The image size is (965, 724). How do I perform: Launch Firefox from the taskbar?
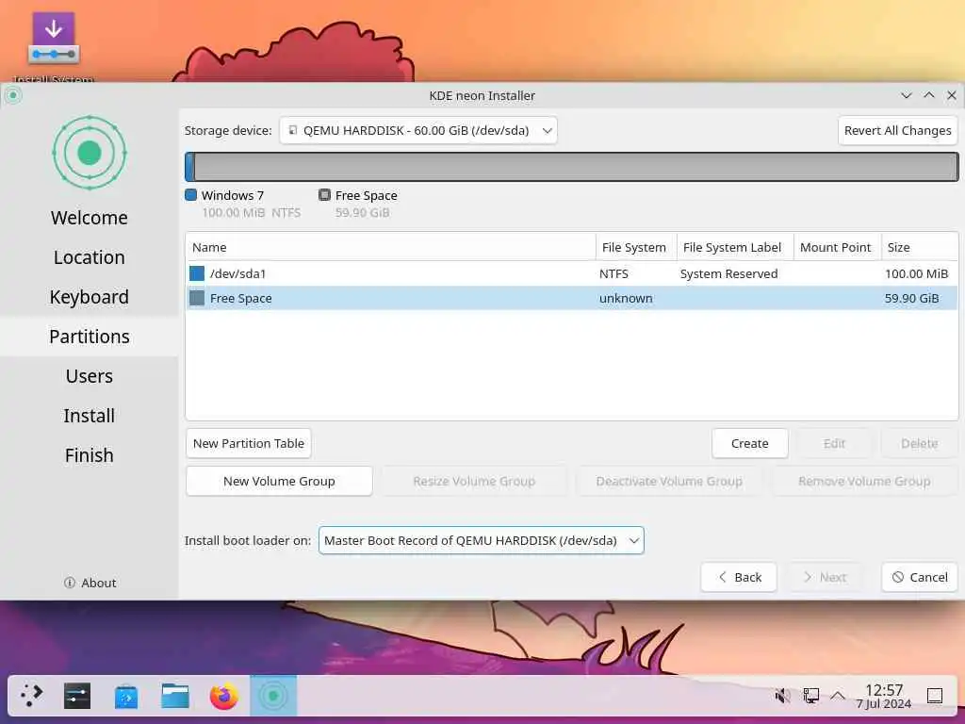[x=224, y=696]
